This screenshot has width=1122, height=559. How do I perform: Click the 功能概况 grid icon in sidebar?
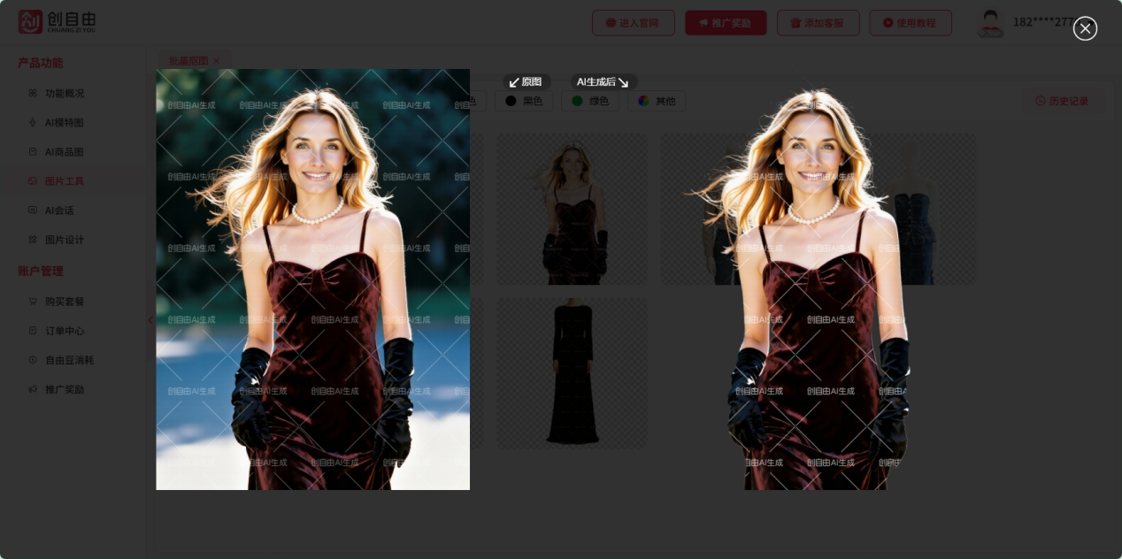(x=33, y=93)
